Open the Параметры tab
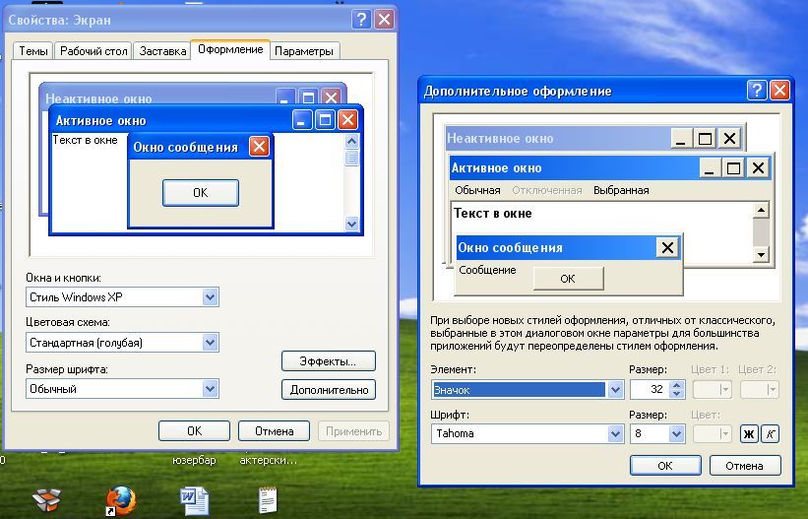808x519 pixels. pos(303,51)
